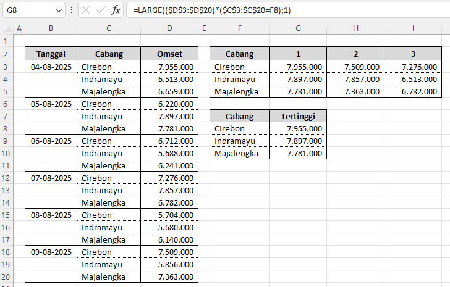Click date cell 08-08-2025
This screenshot has height=287, width=450.
tap(51, 215)
